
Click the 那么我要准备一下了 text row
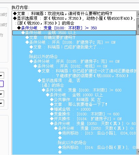[x=74, y=104]
